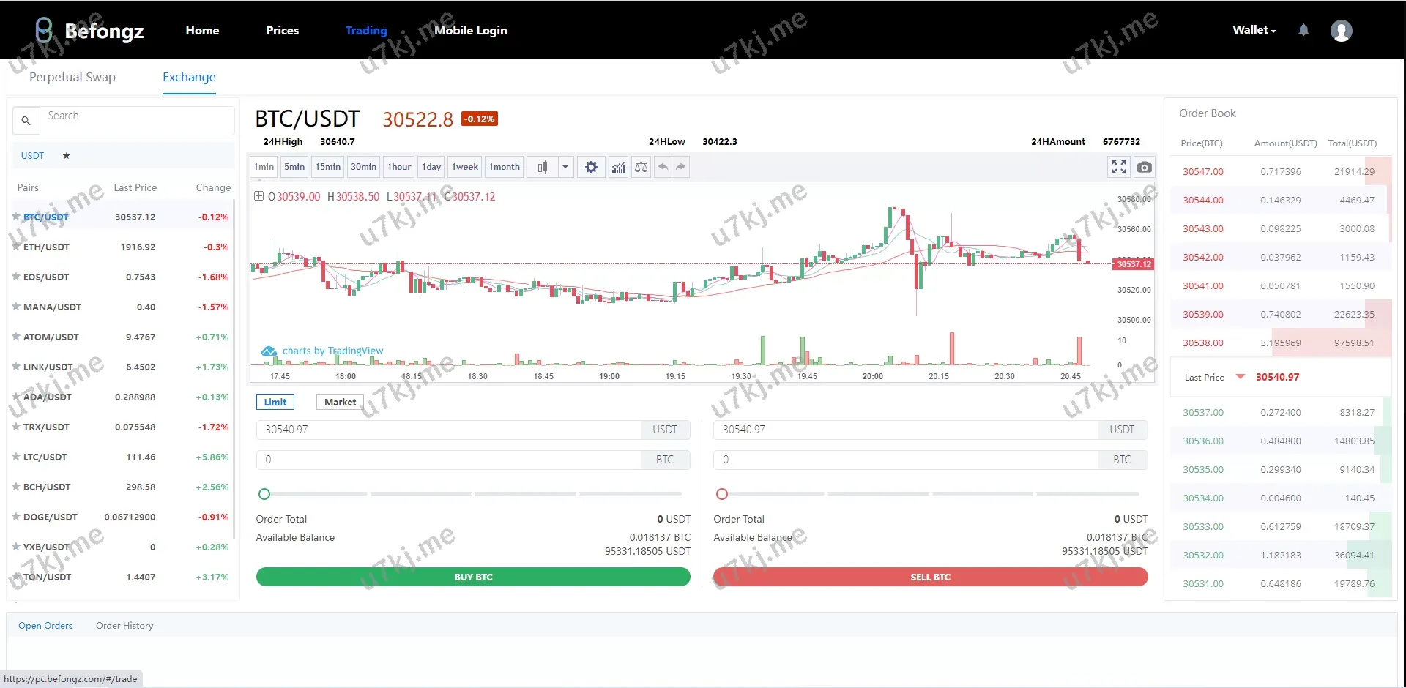The width and height of the screenshot is (1406, 688).
Task: Click the buy amount slider handle
Action: coord(264,494)
